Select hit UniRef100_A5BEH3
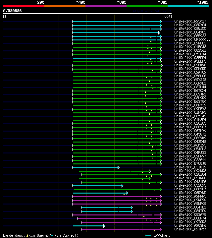The height and width of the screenshot is (238, 212). 190,61
